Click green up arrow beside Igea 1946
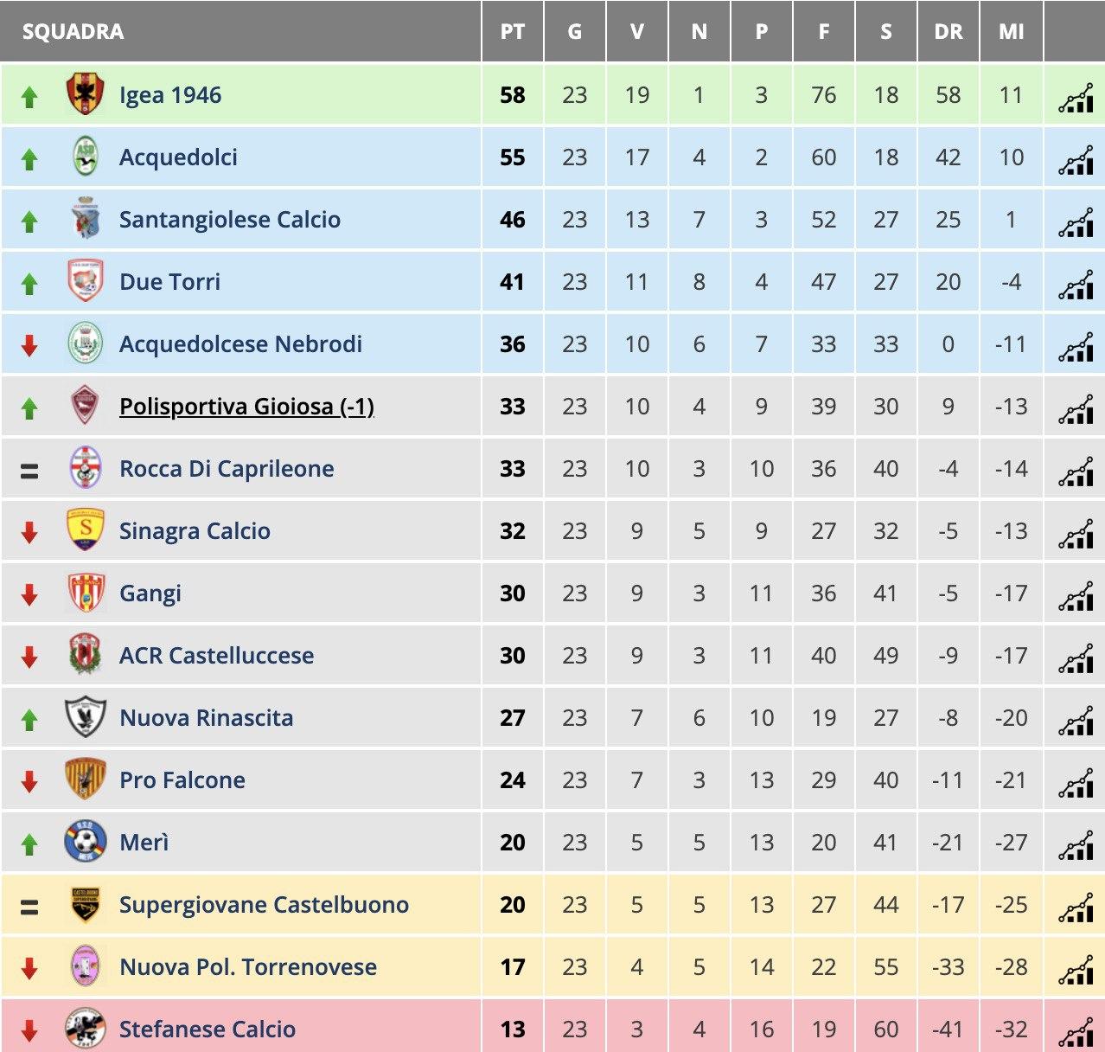 (x=29, y=96)
